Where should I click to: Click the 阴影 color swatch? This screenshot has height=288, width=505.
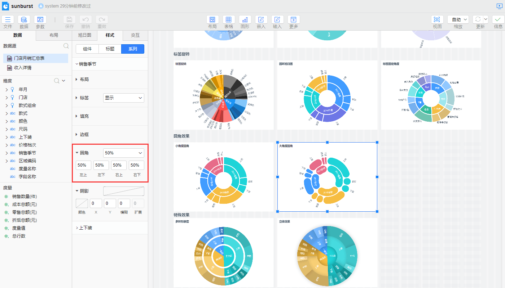click(82, 203)
